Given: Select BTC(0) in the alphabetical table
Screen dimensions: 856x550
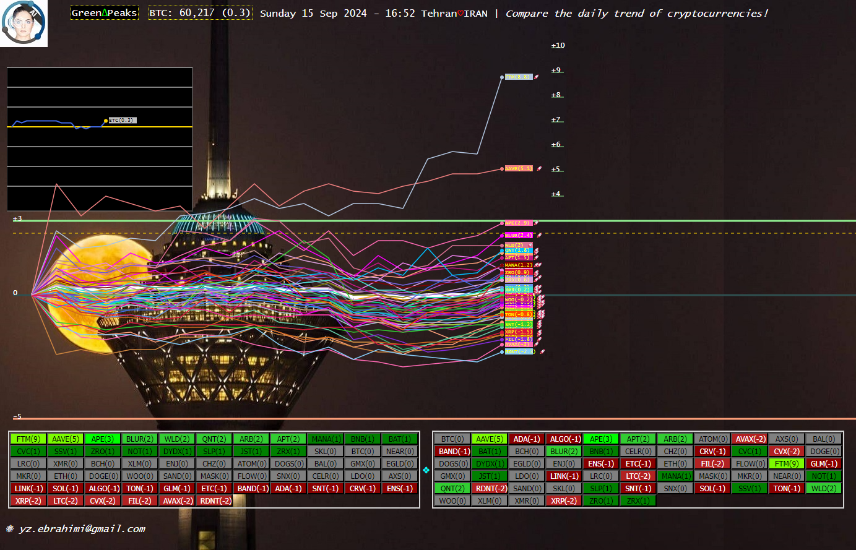Looking at the screenshot, I should (452, 439).
